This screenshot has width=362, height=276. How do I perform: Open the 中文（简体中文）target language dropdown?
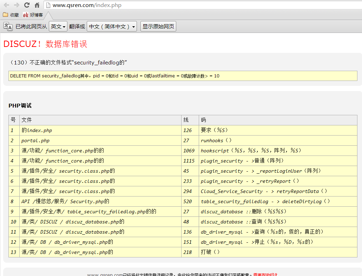(x=112, y=27)
